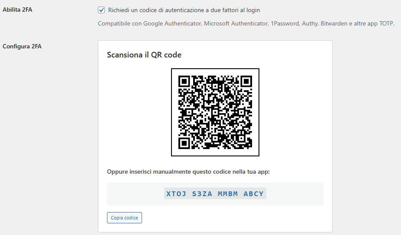Click the top-left QR finder square
Image resolution: width=401 pixels, height=235 pixels.
(x=184, y=81)
